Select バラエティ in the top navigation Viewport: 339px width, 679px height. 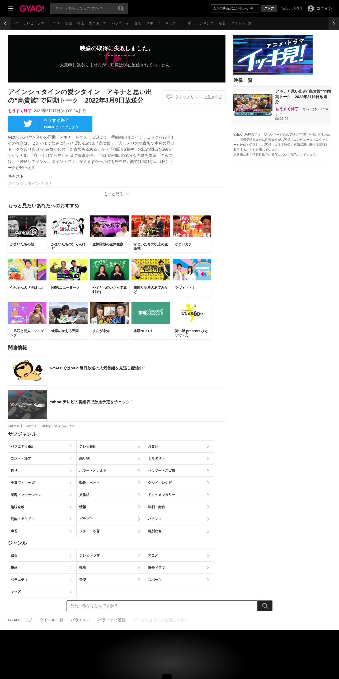click(120, 23)
